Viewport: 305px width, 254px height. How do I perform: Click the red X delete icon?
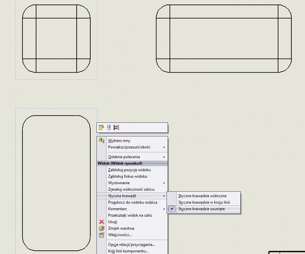[x=102, y=222]
